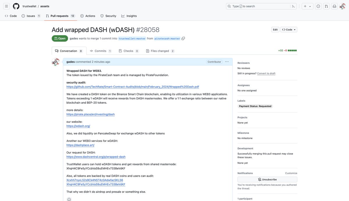Open the Actions tab
The height and width of the screenshot is (201, 349).
click(x=88, y=16)
